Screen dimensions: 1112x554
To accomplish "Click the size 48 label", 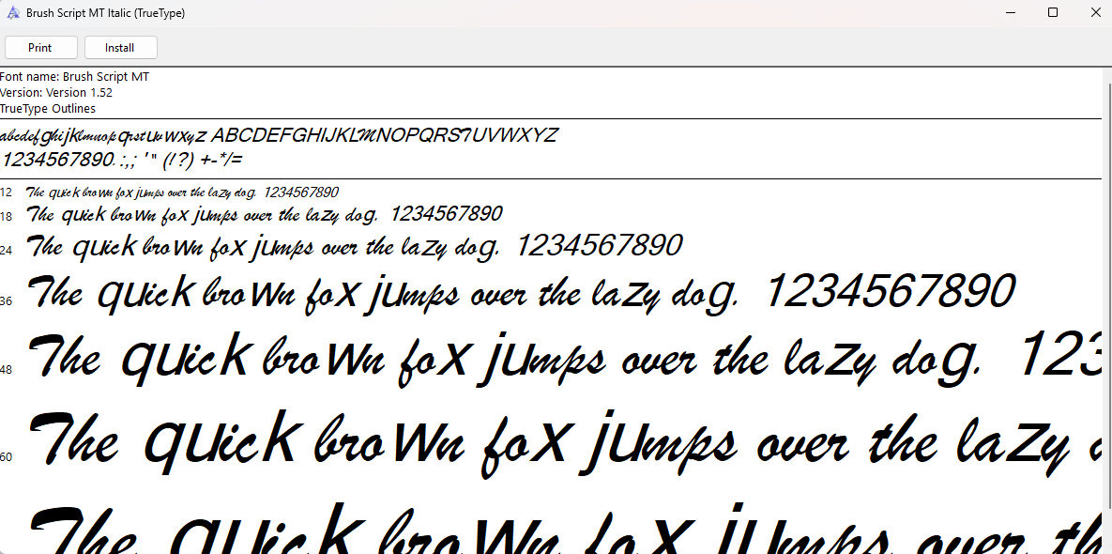I will [x=7, y=370].
